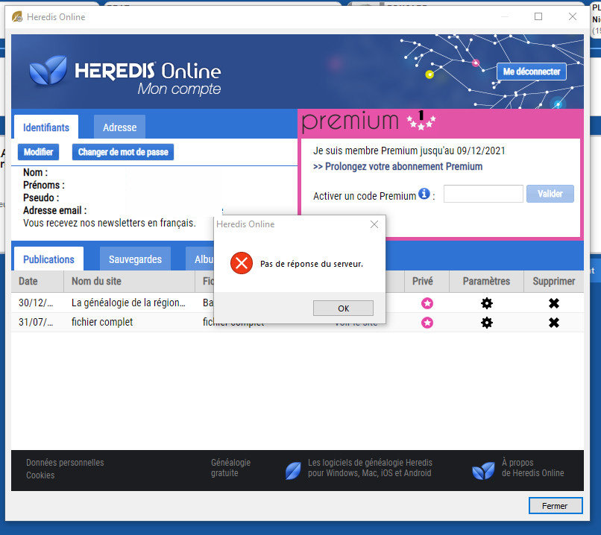Click the Paramètres column header
This screenshot has height=535, width=601.
tap(486, 281)
